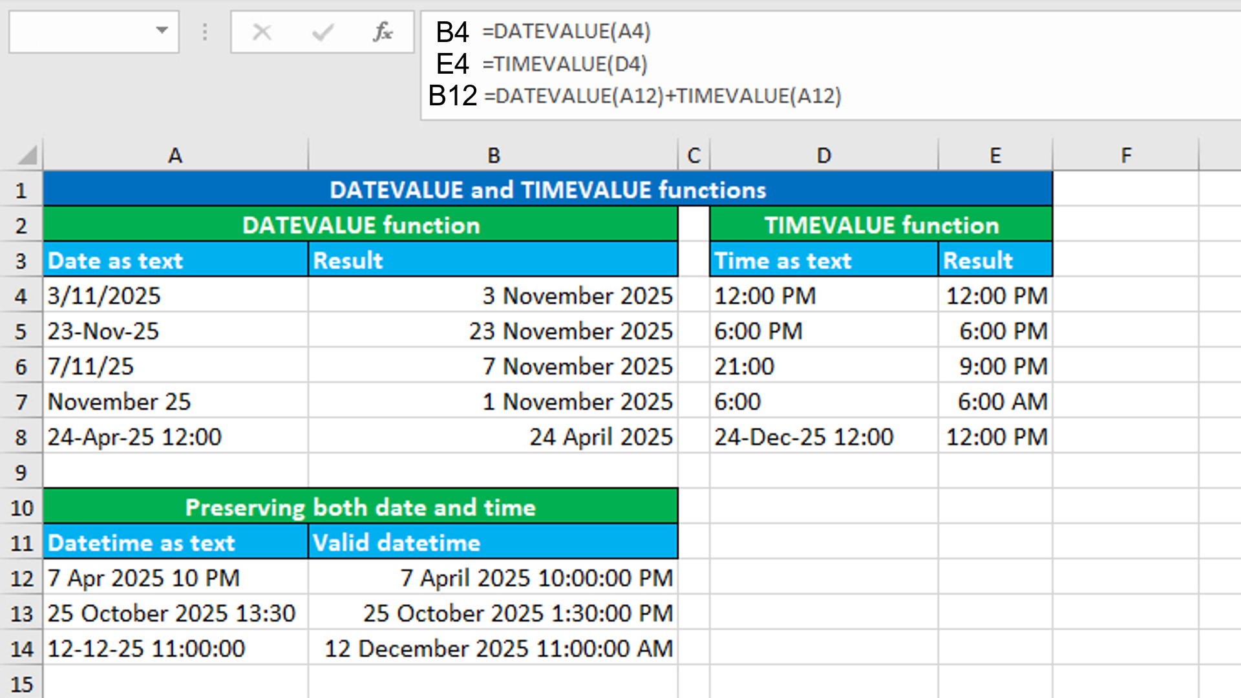The width and height of the screenshot is (1241, 698).
Task: Click the Select All corner triangle
Action: click(27, 155)
